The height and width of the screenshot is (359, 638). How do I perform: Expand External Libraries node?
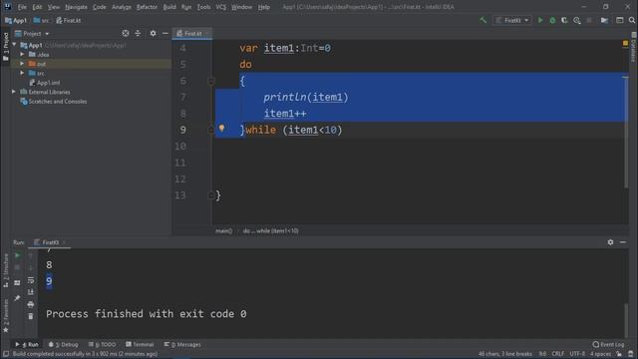[x=14, y=92]
